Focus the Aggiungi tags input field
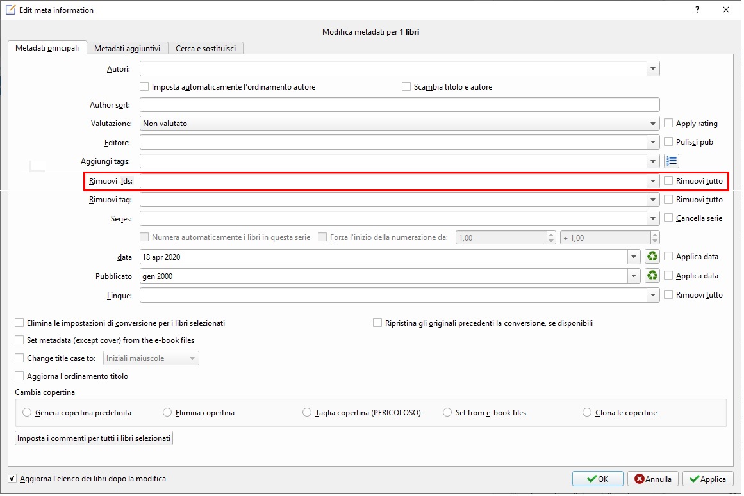The height and width of the screenshot is (496, 744). [393, 161]
